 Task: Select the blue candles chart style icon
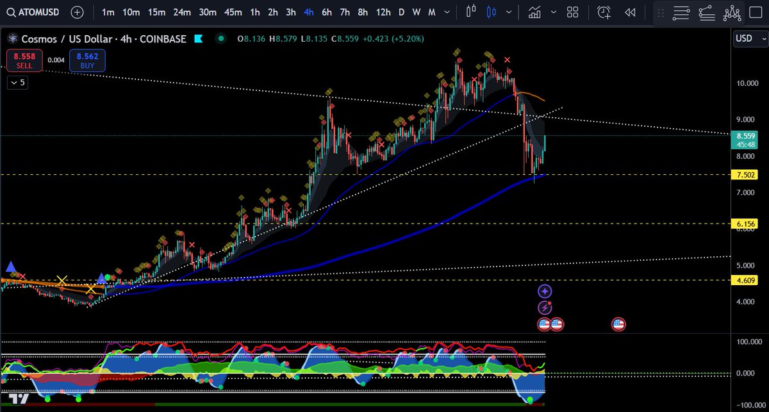point(492,12)
